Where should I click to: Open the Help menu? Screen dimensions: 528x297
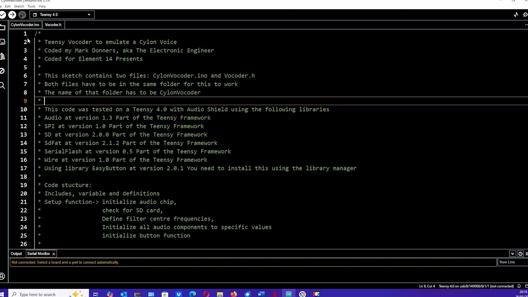[x=42, y=7]
